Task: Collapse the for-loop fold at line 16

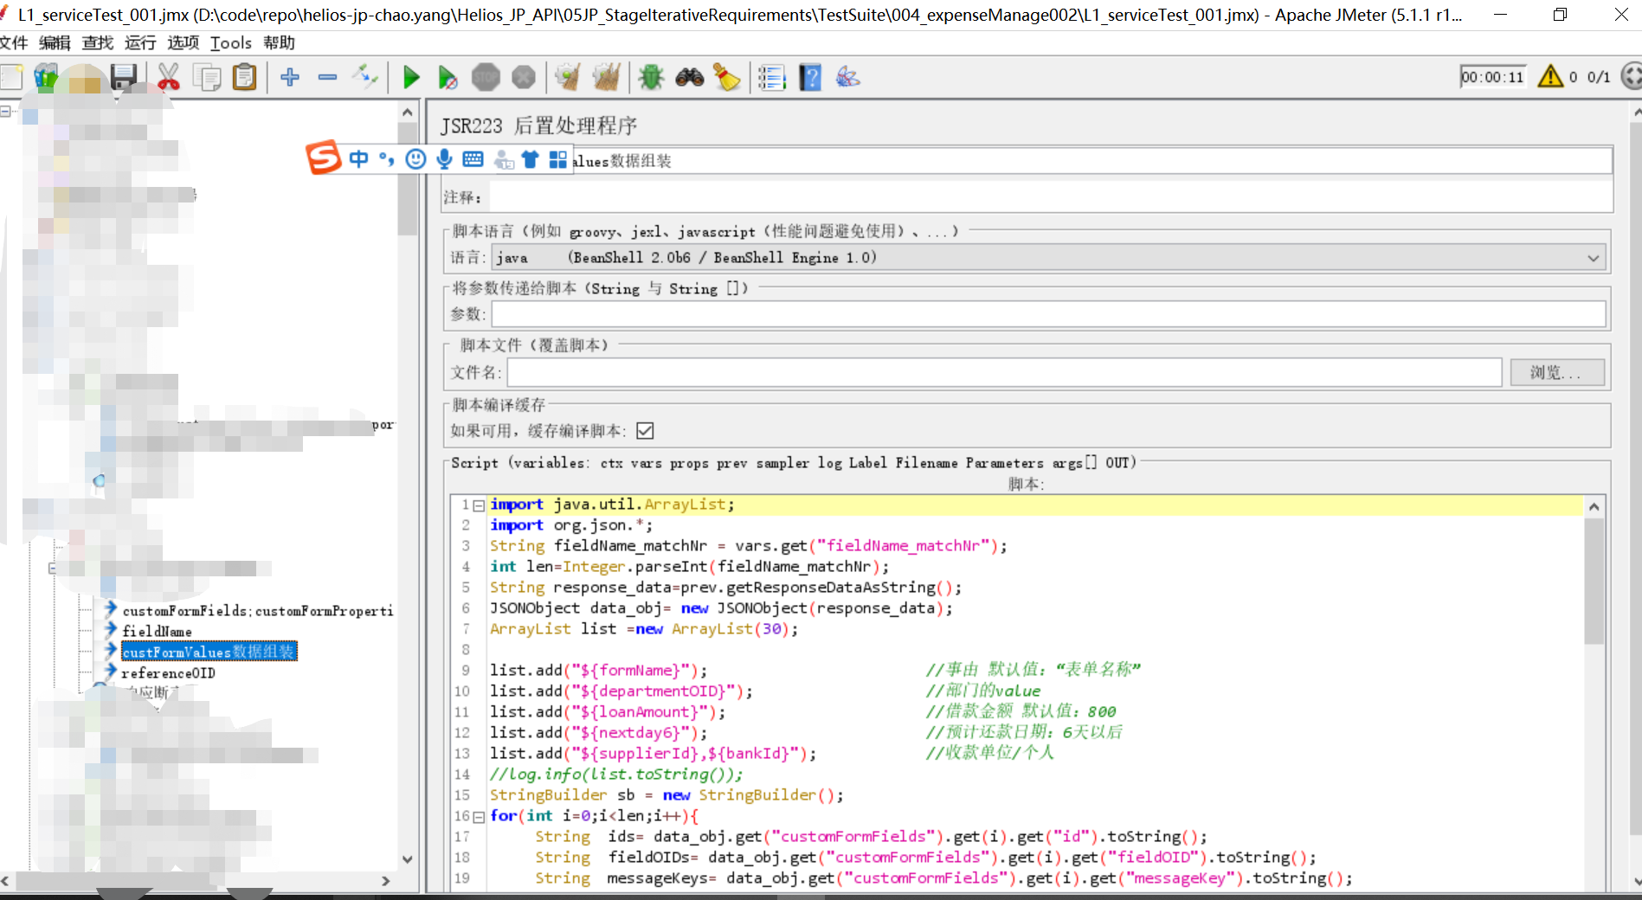Action: [479, 817]
